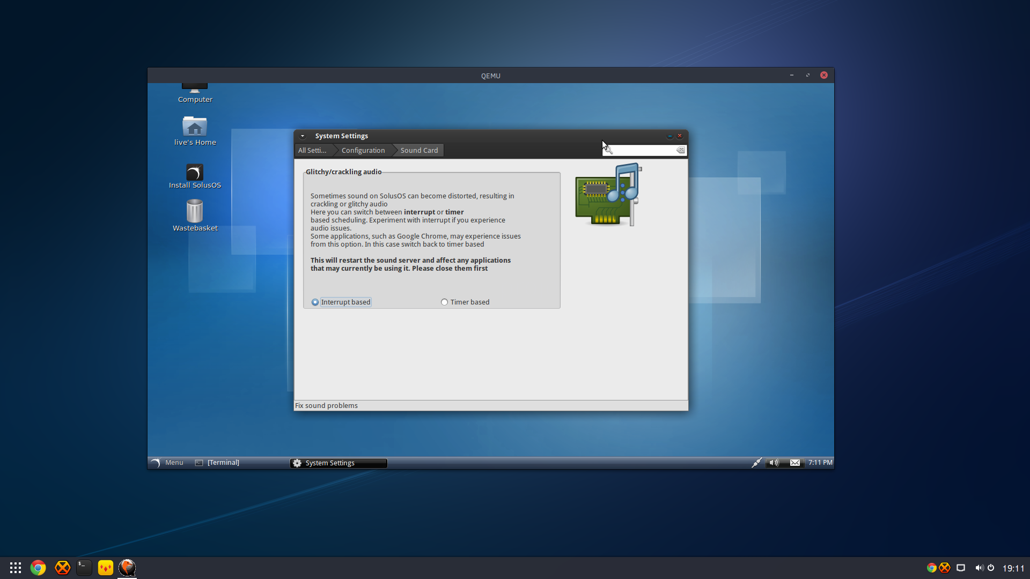This screenshot has width=1030, height=579.
Task: Launch Google Chrome from the host dock
Action: click(x=38, y=568)
